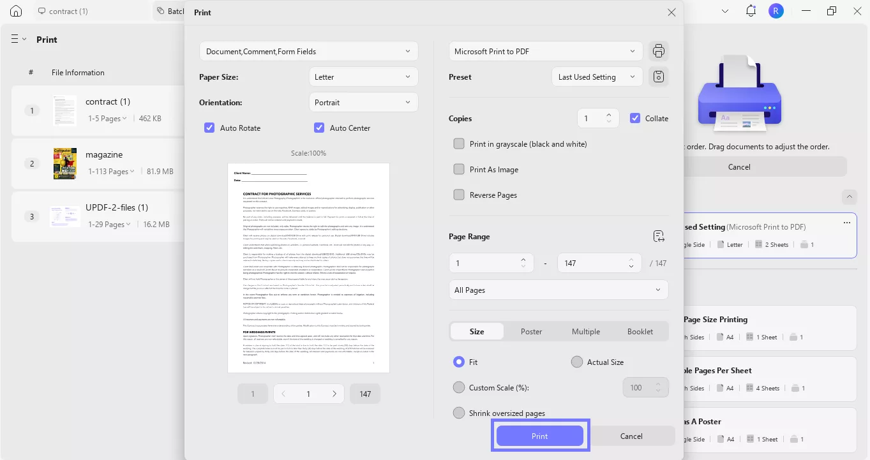Switch to the Size tab
Image resolution: width=870 pixels, height=460 pixels.
click(x=477, y=331)
